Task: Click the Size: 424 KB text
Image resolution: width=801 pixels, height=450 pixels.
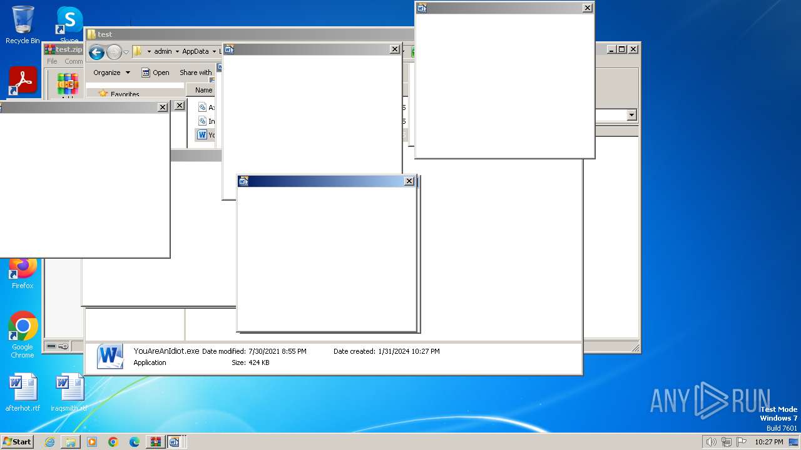Action: point(250,362)
